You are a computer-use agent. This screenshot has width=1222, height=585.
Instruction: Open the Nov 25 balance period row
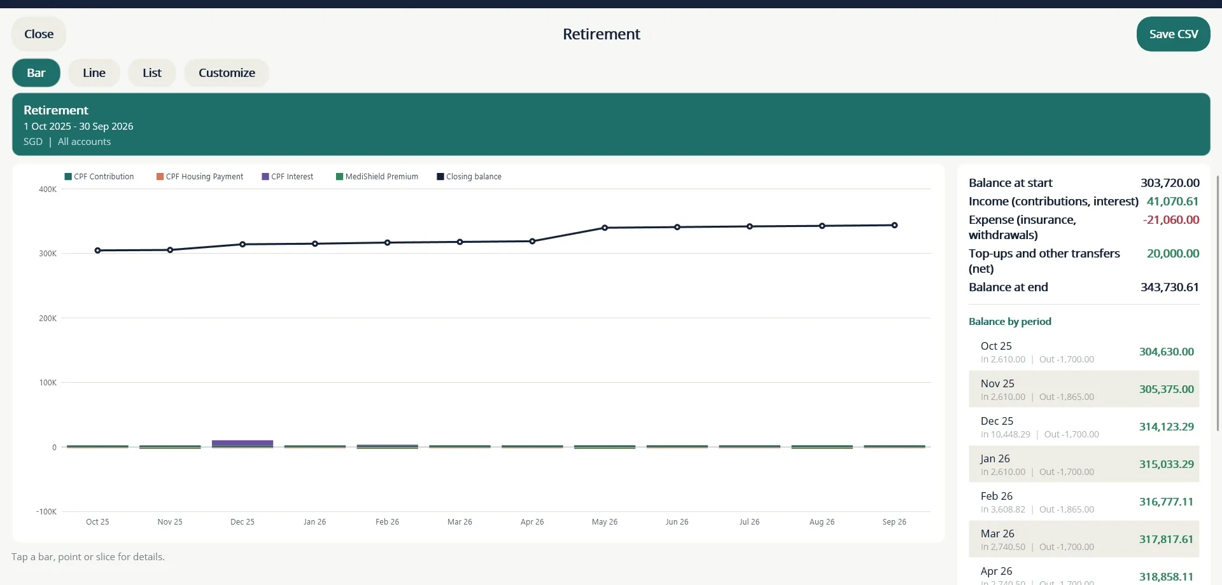[x=1084, y=389]
